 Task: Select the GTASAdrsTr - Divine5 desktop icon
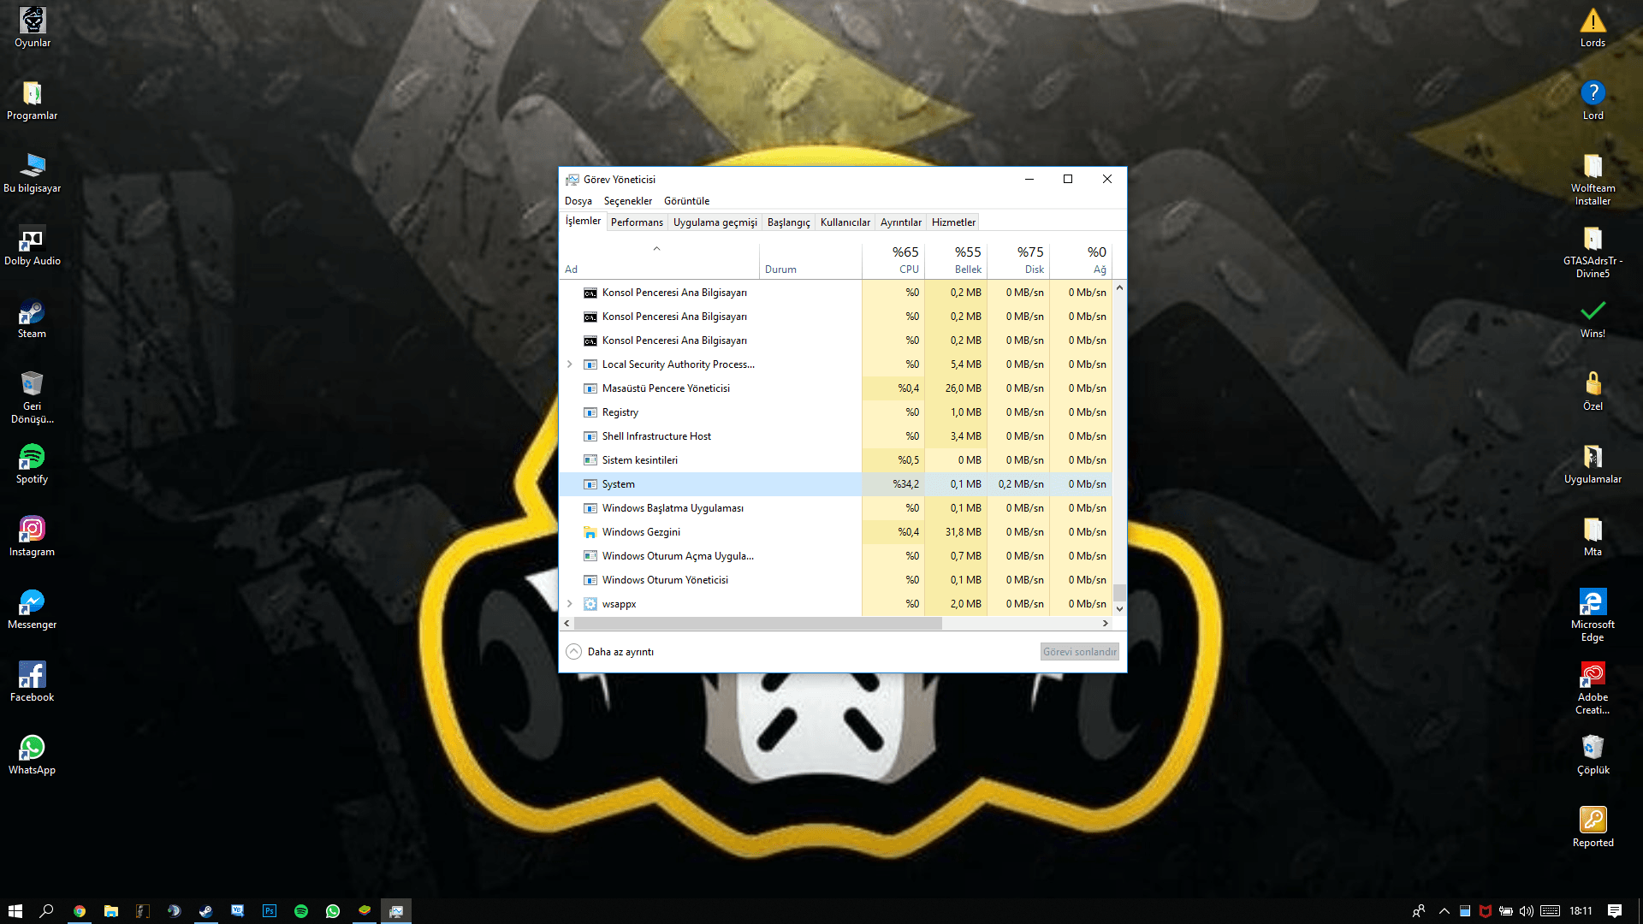click(x=1593, y=251)
